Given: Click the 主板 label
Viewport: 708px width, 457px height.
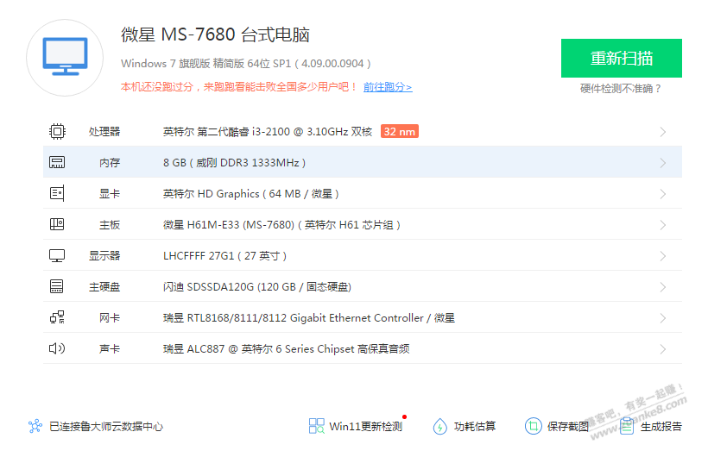Looking at the screenshot, I should tap(110, 225).
